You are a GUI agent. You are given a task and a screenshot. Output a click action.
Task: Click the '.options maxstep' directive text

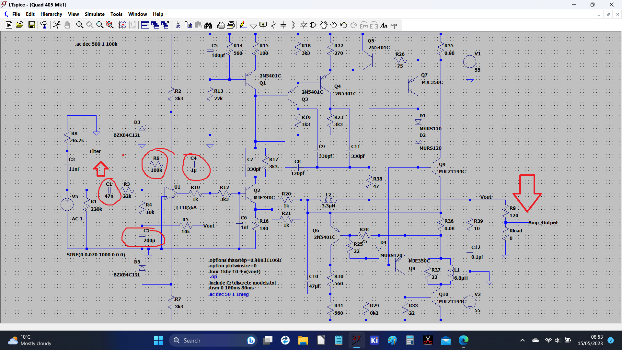(245, 260)
